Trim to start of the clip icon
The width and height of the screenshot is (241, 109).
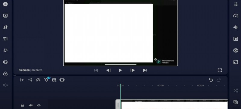pos(22,80)
